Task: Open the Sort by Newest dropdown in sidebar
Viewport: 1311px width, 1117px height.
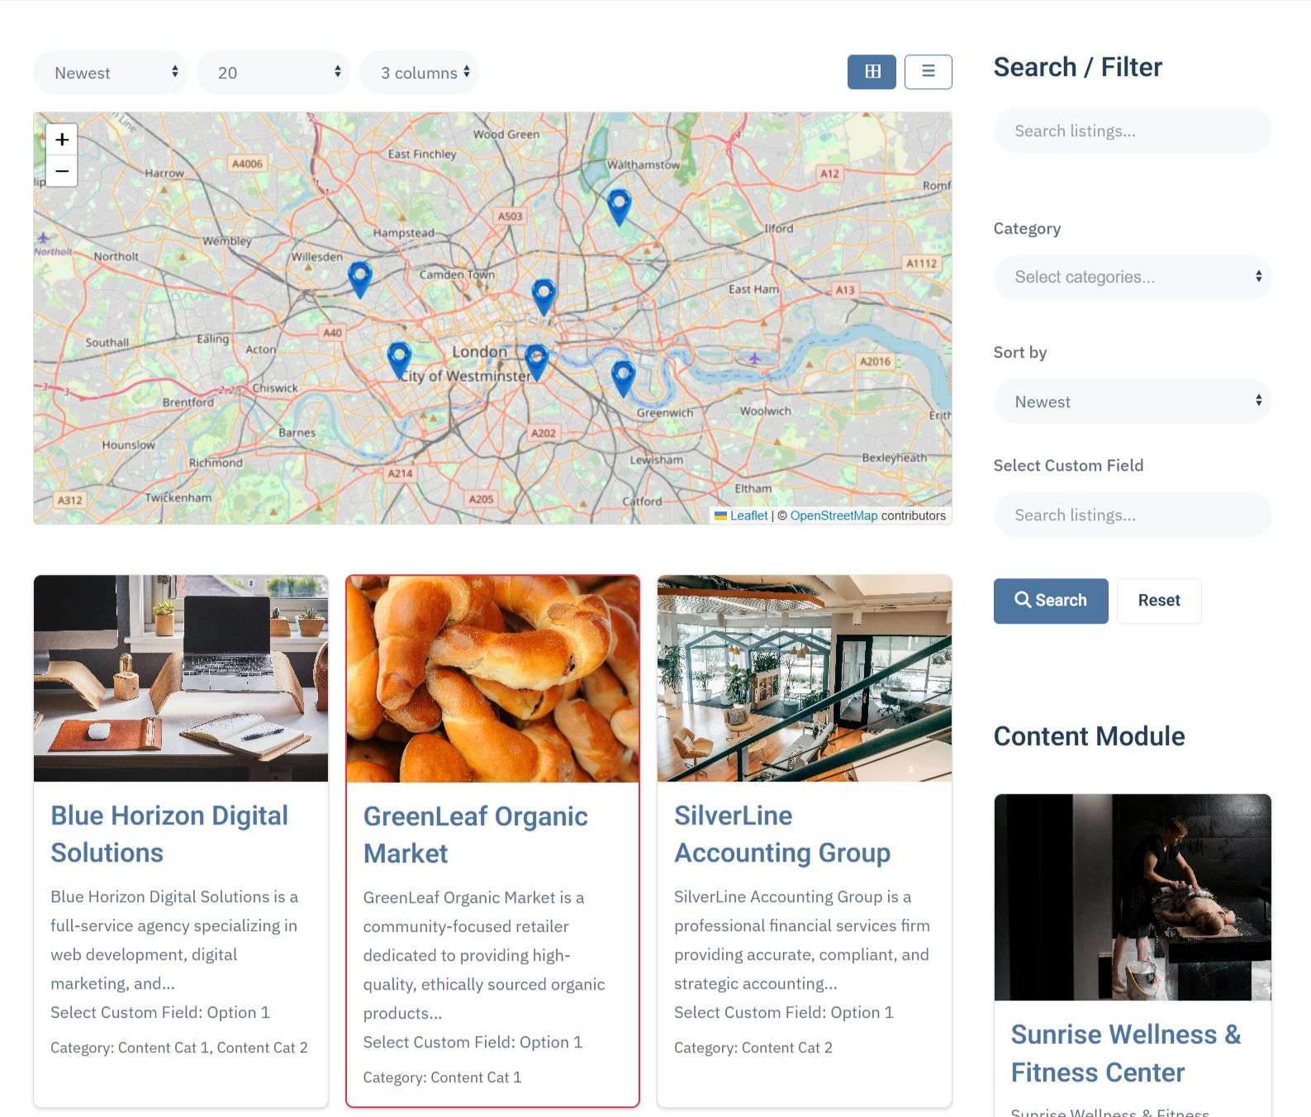Action: point(1133,402)
